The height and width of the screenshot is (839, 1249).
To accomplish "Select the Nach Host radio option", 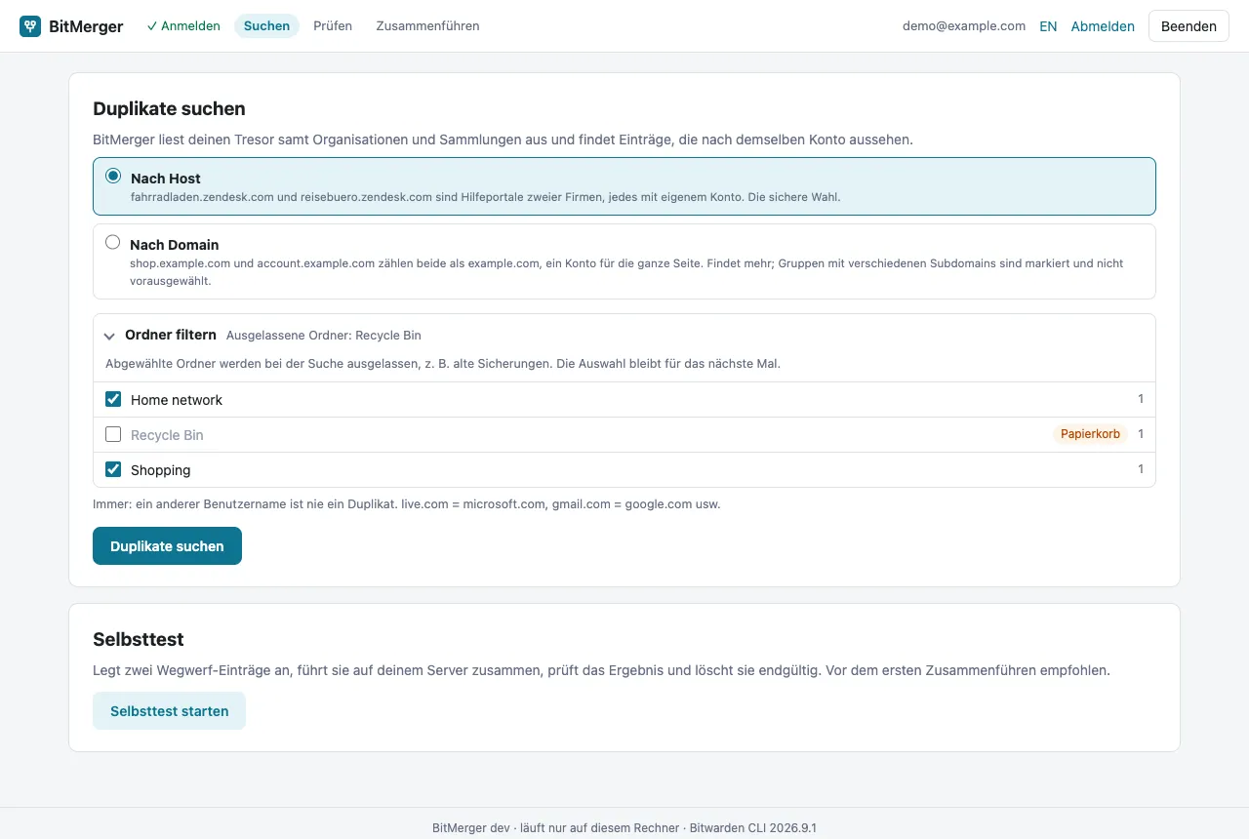I will tap(113, 177).
